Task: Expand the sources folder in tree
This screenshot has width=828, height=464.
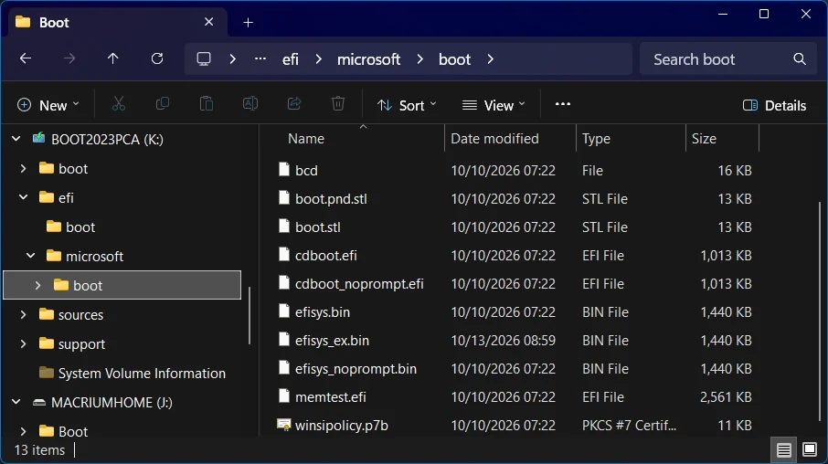Action: pyautogui.click(x=23, y=314)
